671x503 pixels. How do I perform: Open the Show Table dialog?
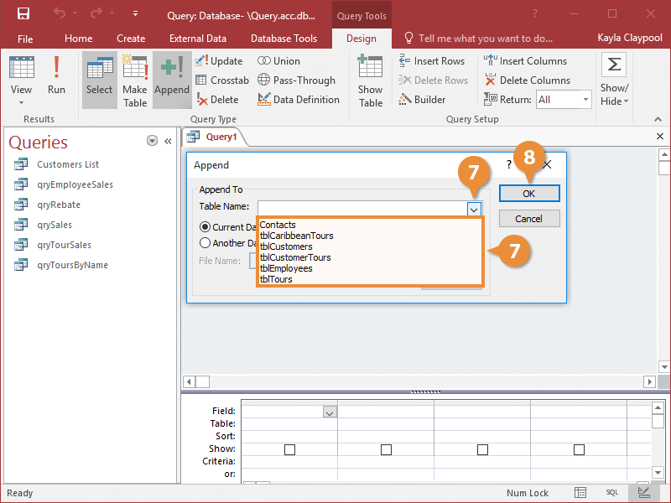coord(370,81)
